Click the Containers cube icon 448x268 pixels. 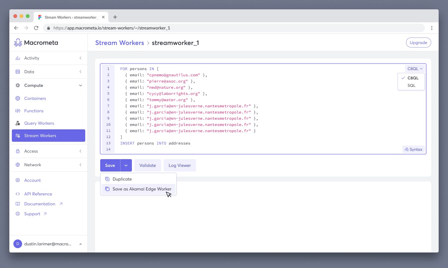click(18, 98)
